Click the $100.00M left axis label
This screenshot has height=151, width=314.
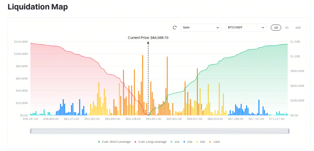21,54
